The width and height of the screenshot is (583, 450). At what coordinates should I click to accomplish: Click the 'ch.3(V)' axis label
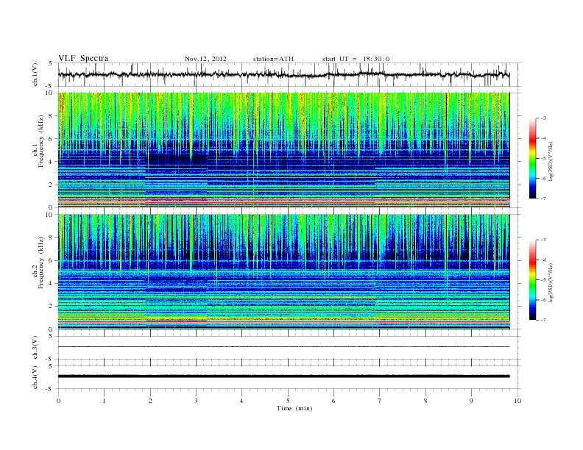pos(35,347)
